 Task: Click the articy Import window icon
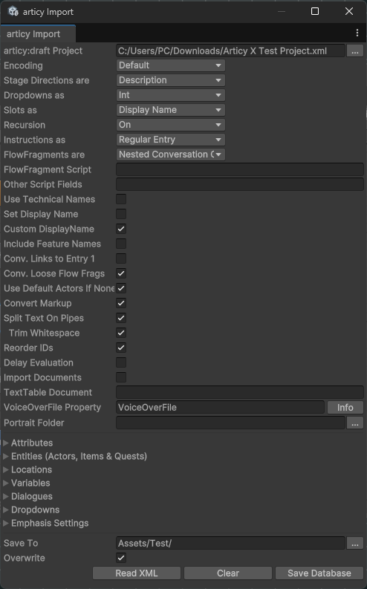tap(13, 12)
